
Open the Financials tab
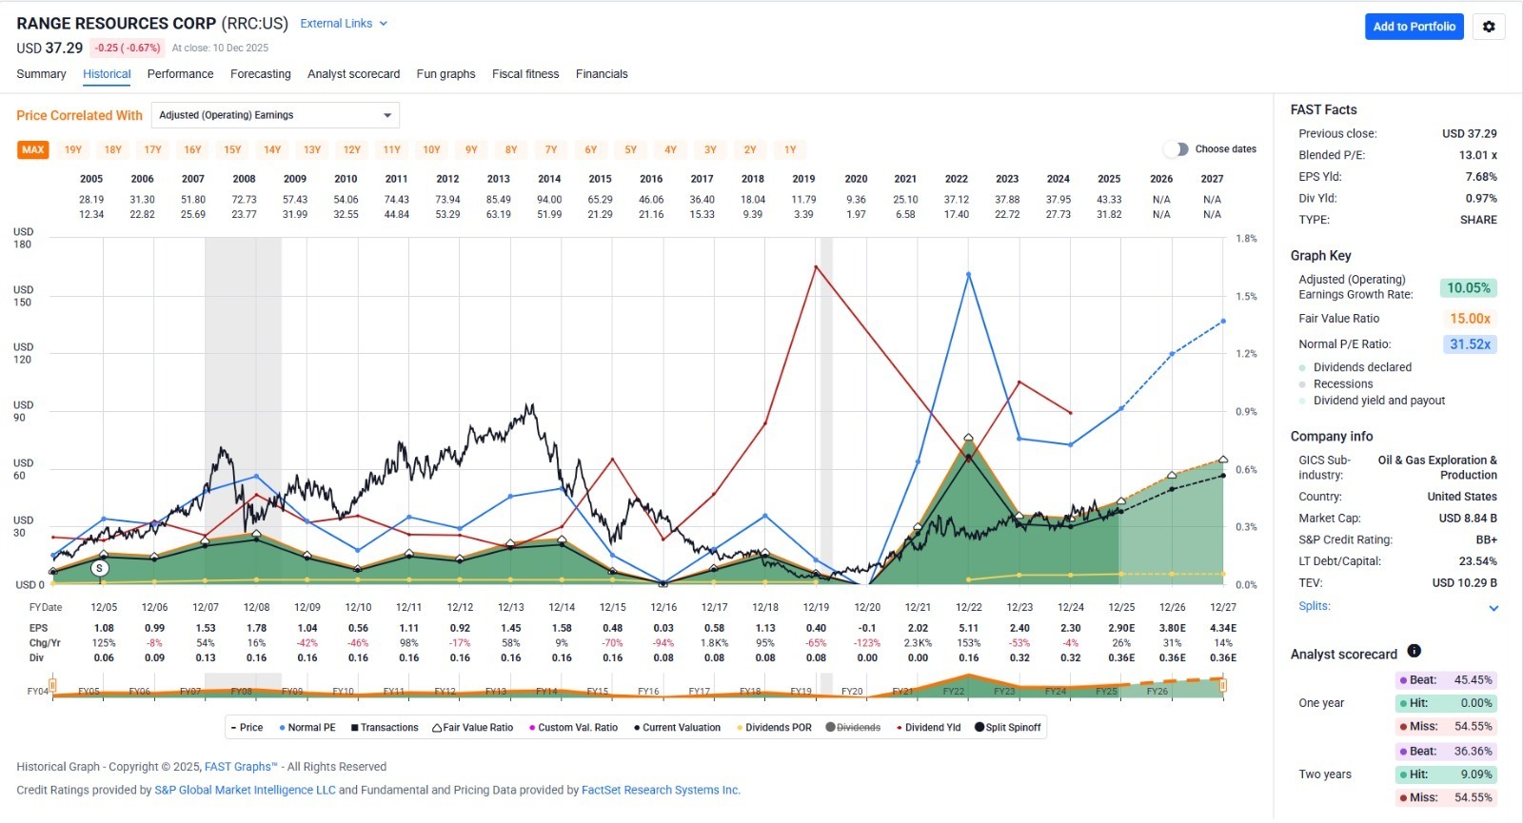point(602,74)
